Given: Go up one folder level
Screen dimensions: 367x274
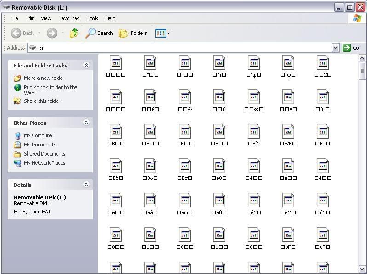Looking at the screenshot, I should 74,33.
